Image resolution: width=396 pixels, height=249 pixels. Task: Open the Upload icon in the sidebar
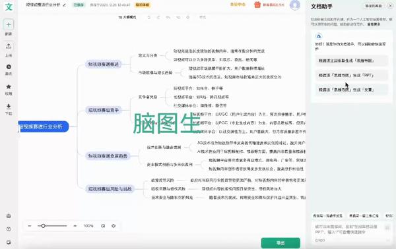9,46
